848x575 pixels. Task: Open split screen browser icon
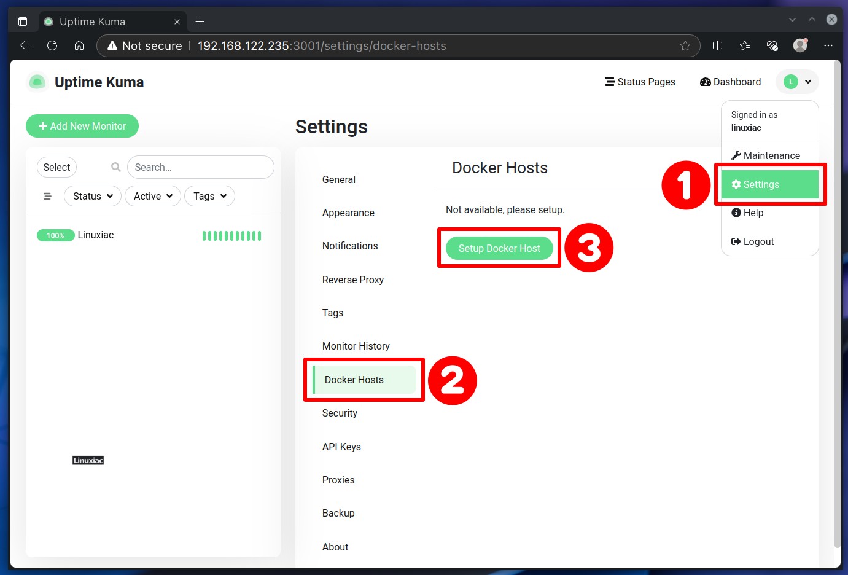[x=717, y=45]
